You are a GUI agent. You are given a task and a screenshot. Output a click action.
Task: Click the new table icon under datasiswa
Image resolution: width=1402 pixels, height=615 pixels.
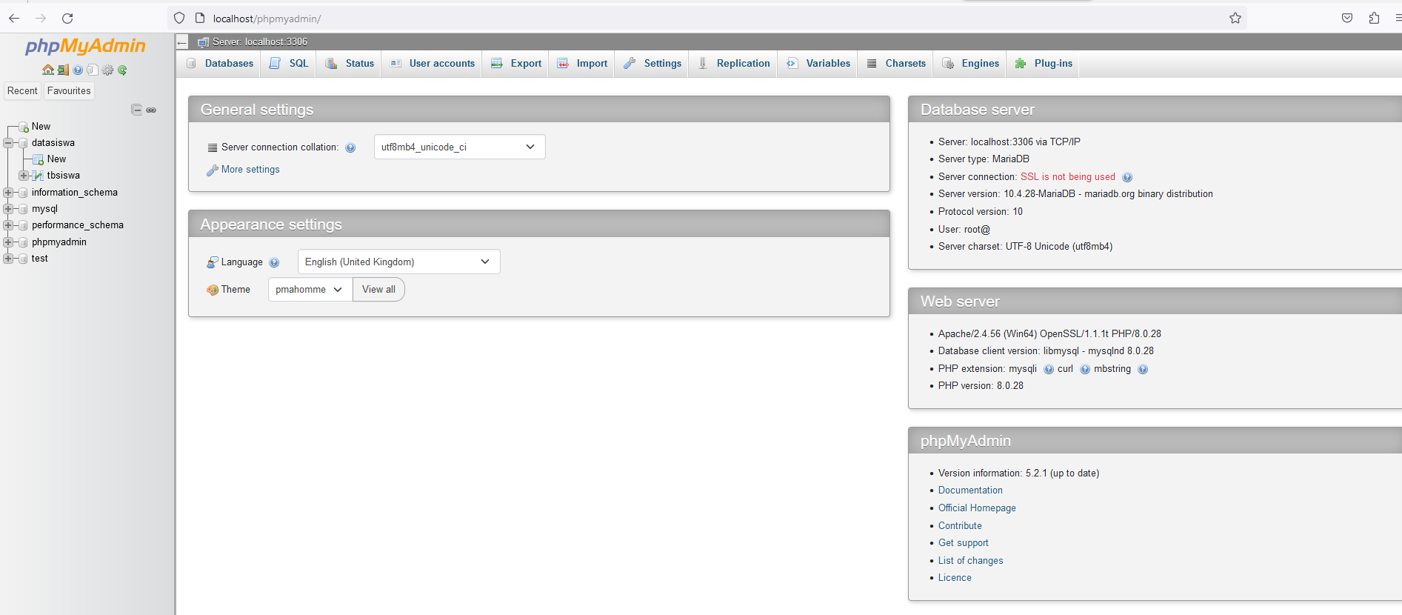(x=39, y=159)
